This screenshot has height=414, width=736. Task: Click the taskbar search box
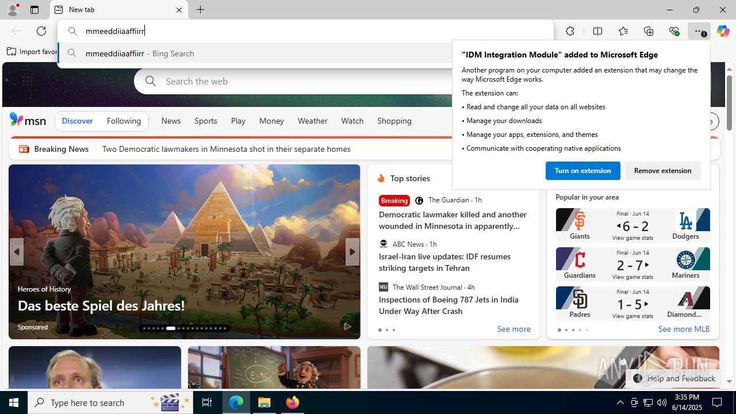click(110, 402)
